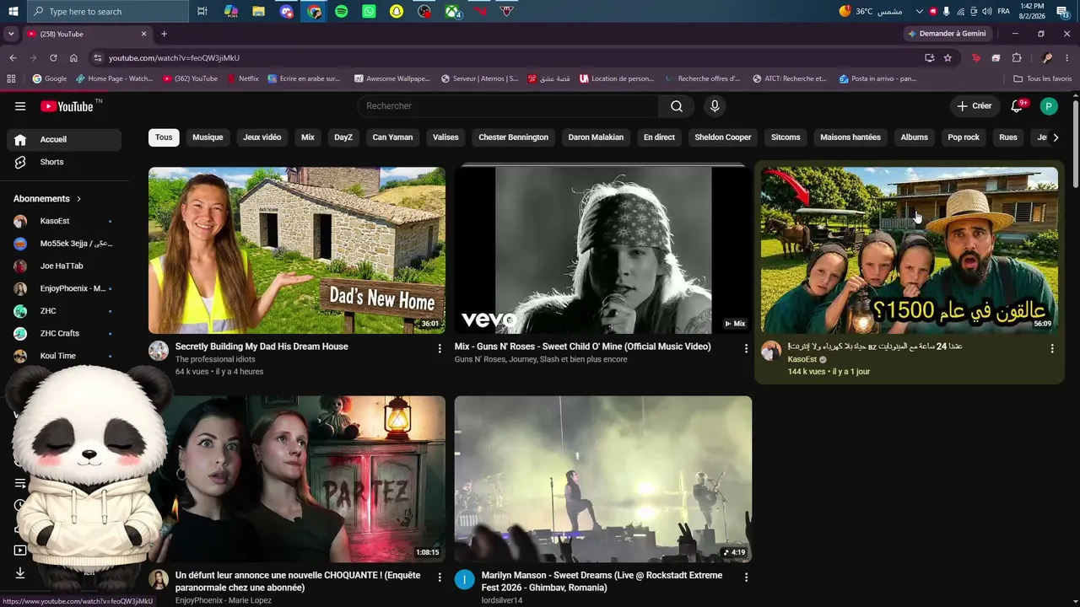The width and height of the screenshot is (1080, 607).
Task: Select the Tous filter chip
Action: click(x=164, y=137)
